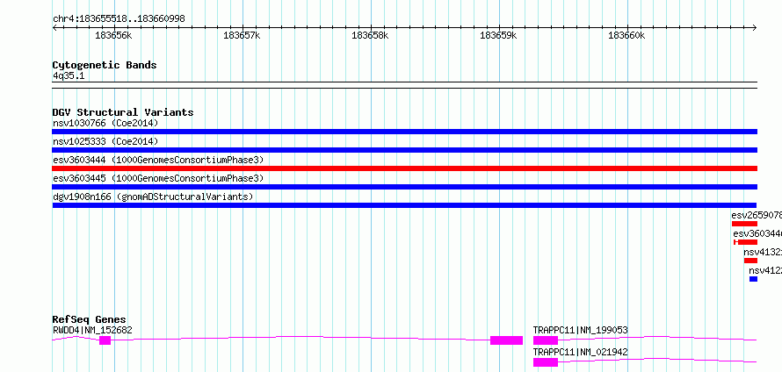
Task: Click the DGV Structural Variants track title
Action: coord(123,112)
